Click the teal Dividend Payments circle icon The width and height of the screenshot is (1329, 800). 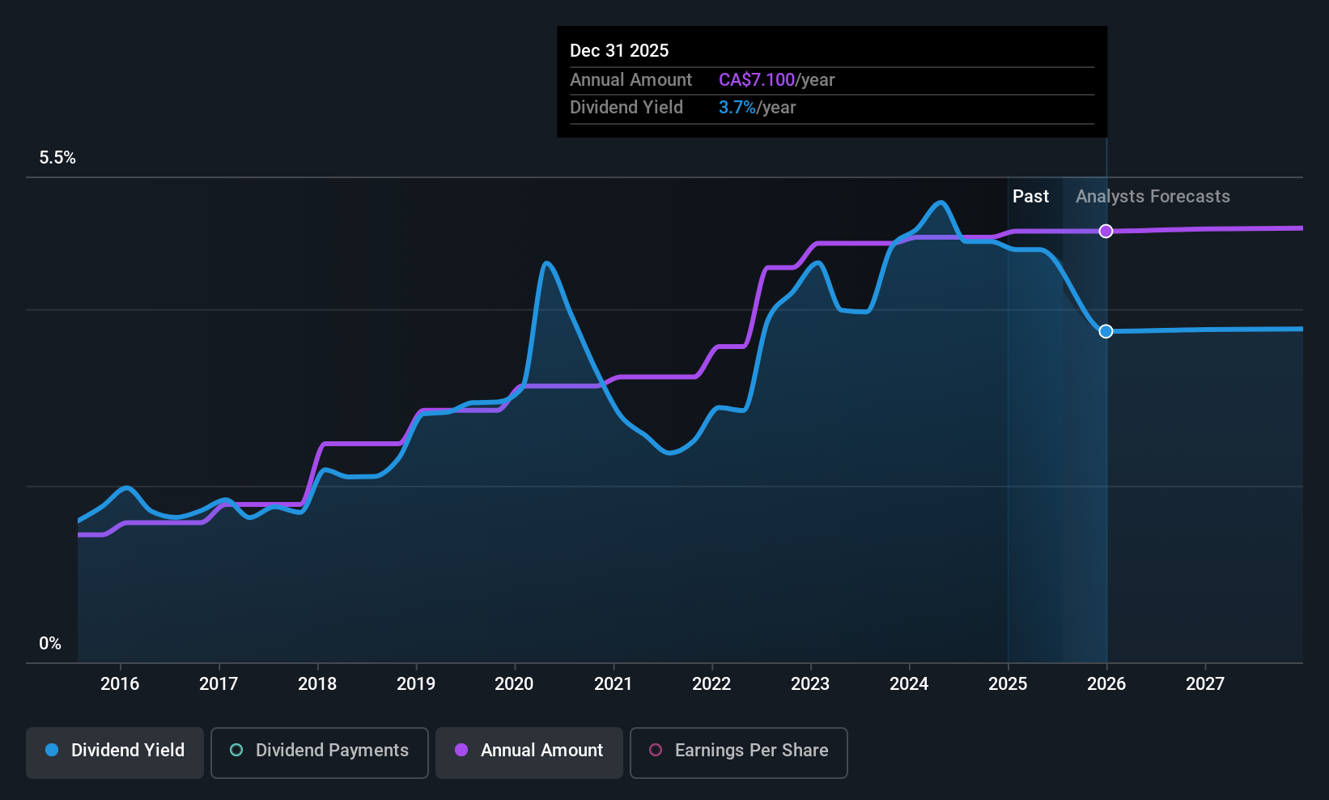[x=236, y=751]
